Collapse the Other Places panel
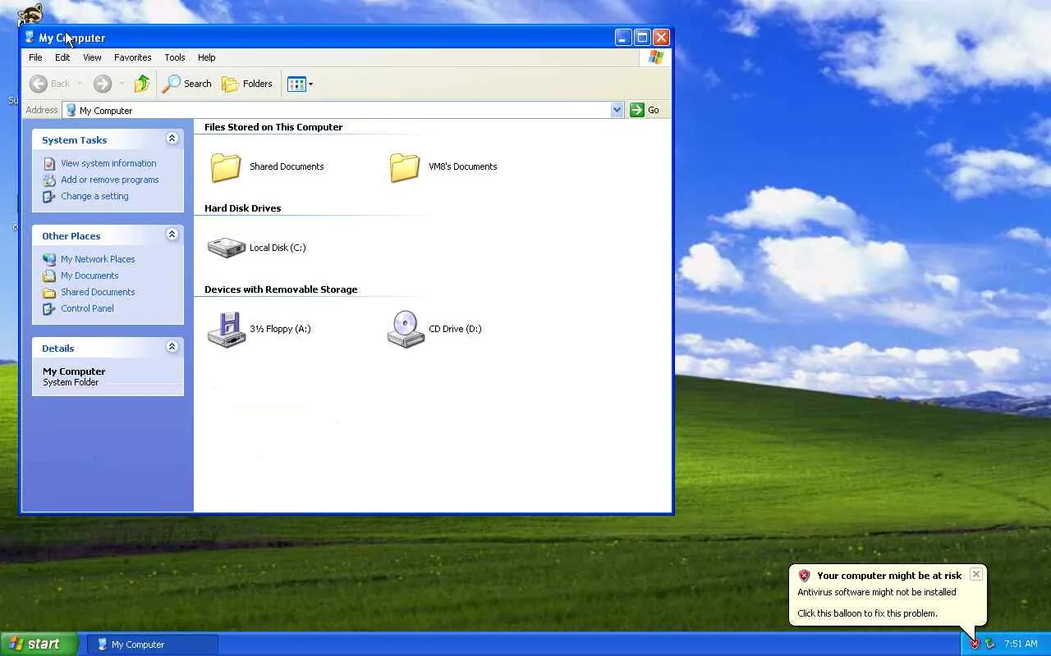 click(x=172, y=235)
